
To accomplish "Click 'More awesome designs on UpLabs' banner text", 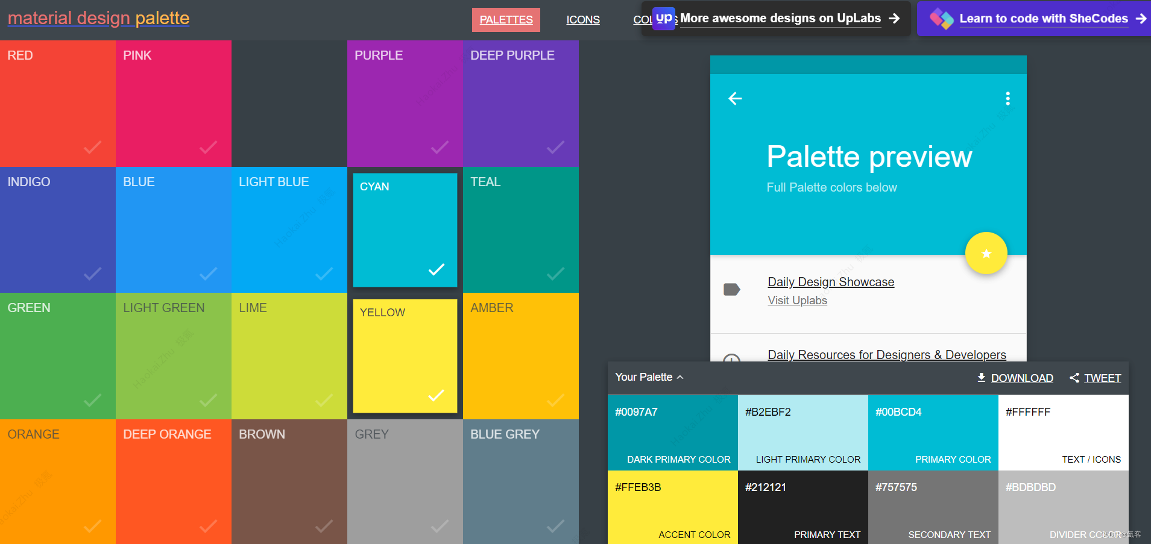I will click(x=780, y=19).
